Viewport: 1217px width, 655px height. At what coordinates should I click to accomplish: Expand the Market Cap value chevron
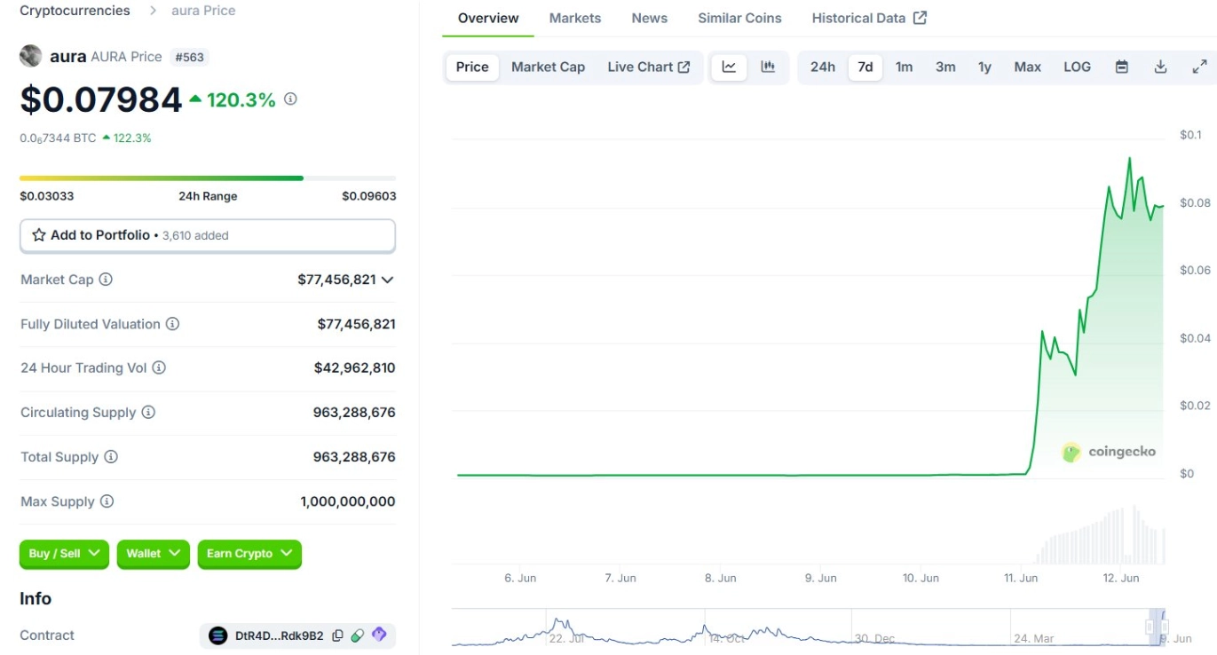(x=387, y=280)
